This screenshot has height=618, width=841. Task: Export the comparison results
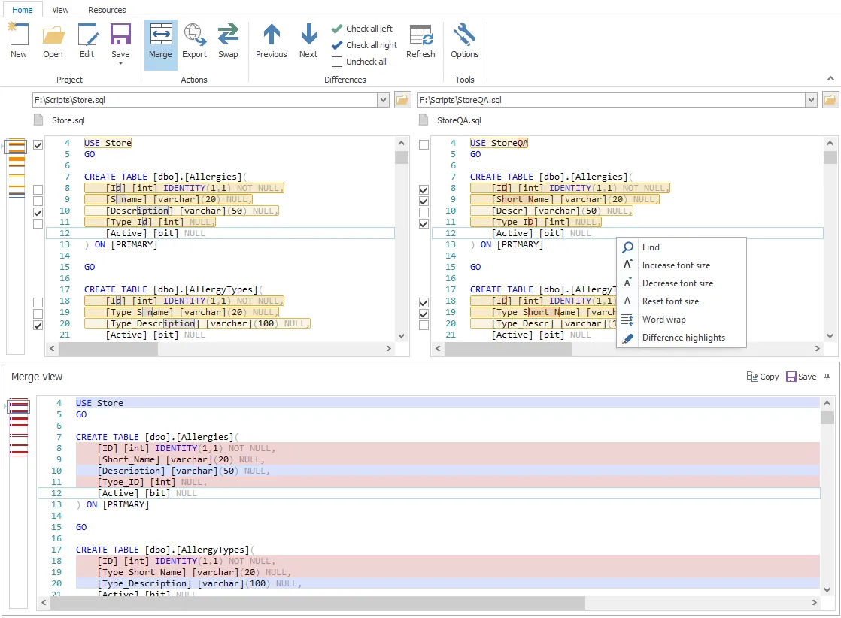click(x=194, y=41)
